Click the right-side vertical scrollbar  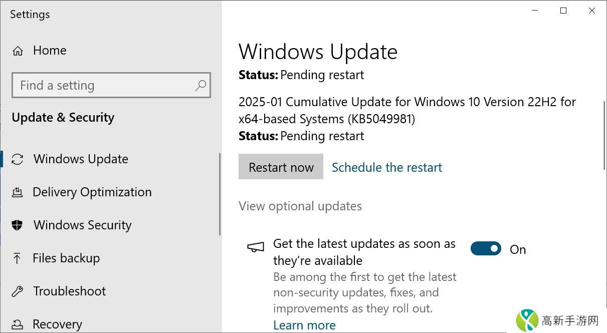point(604,135)
